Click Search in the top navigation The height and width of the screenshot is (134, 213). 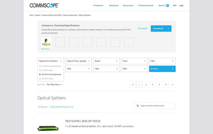[162, 6]
